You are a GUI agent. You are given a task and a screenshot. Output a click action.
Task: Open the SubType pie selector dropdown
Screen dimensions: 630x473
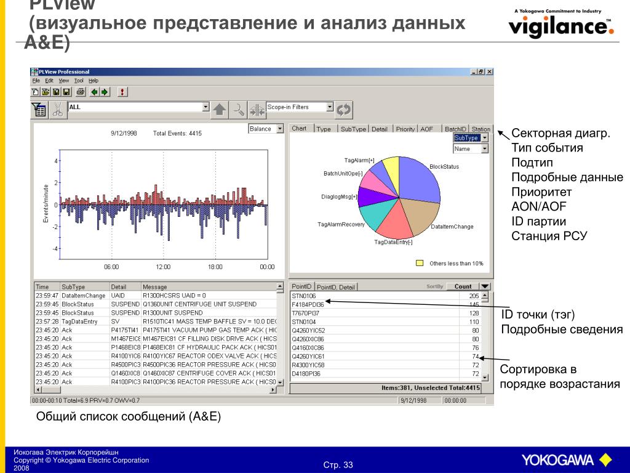[485, 138]
